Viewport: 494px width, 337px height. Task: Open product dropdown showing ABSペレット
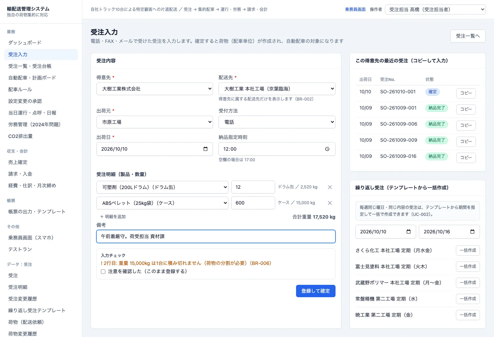pos(162,203)
